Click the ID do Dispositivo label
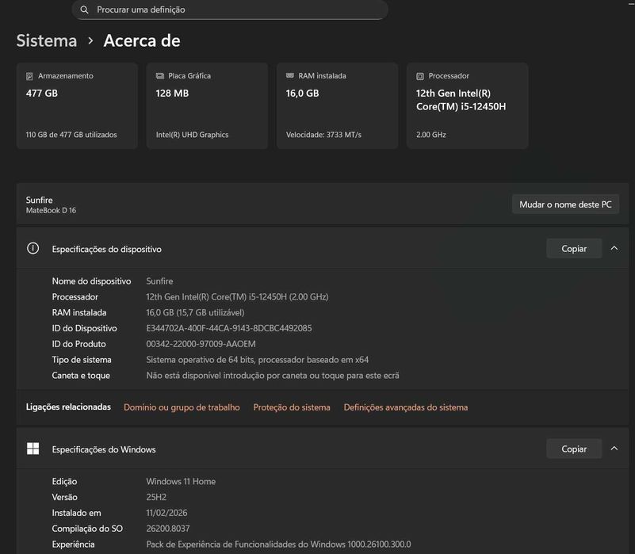The height and width of the screenshot is (554, 635). 84,328
